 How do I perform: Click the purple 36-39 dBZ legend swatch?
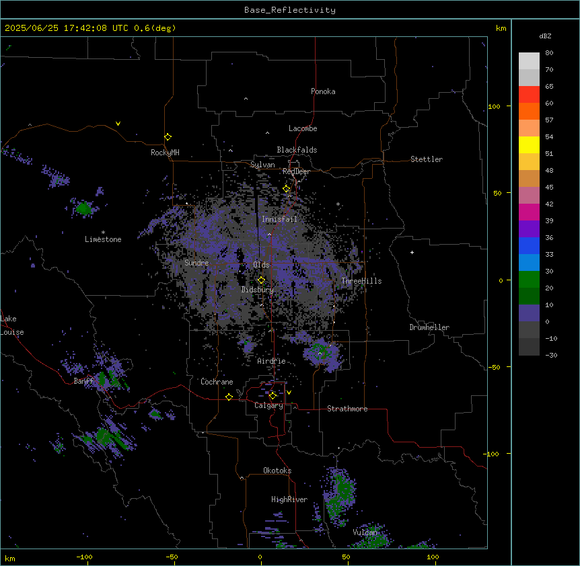[x=529, y=229]
